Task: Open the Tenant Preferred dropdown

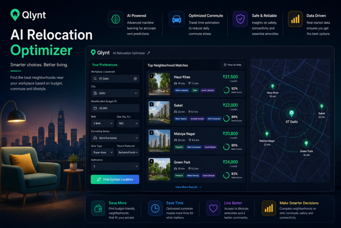Action: (128, 152)
